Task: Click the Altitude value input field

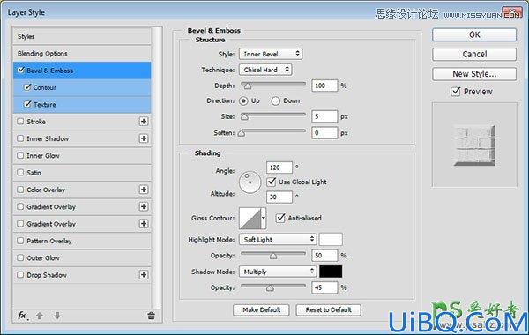Action: [279, 197]
